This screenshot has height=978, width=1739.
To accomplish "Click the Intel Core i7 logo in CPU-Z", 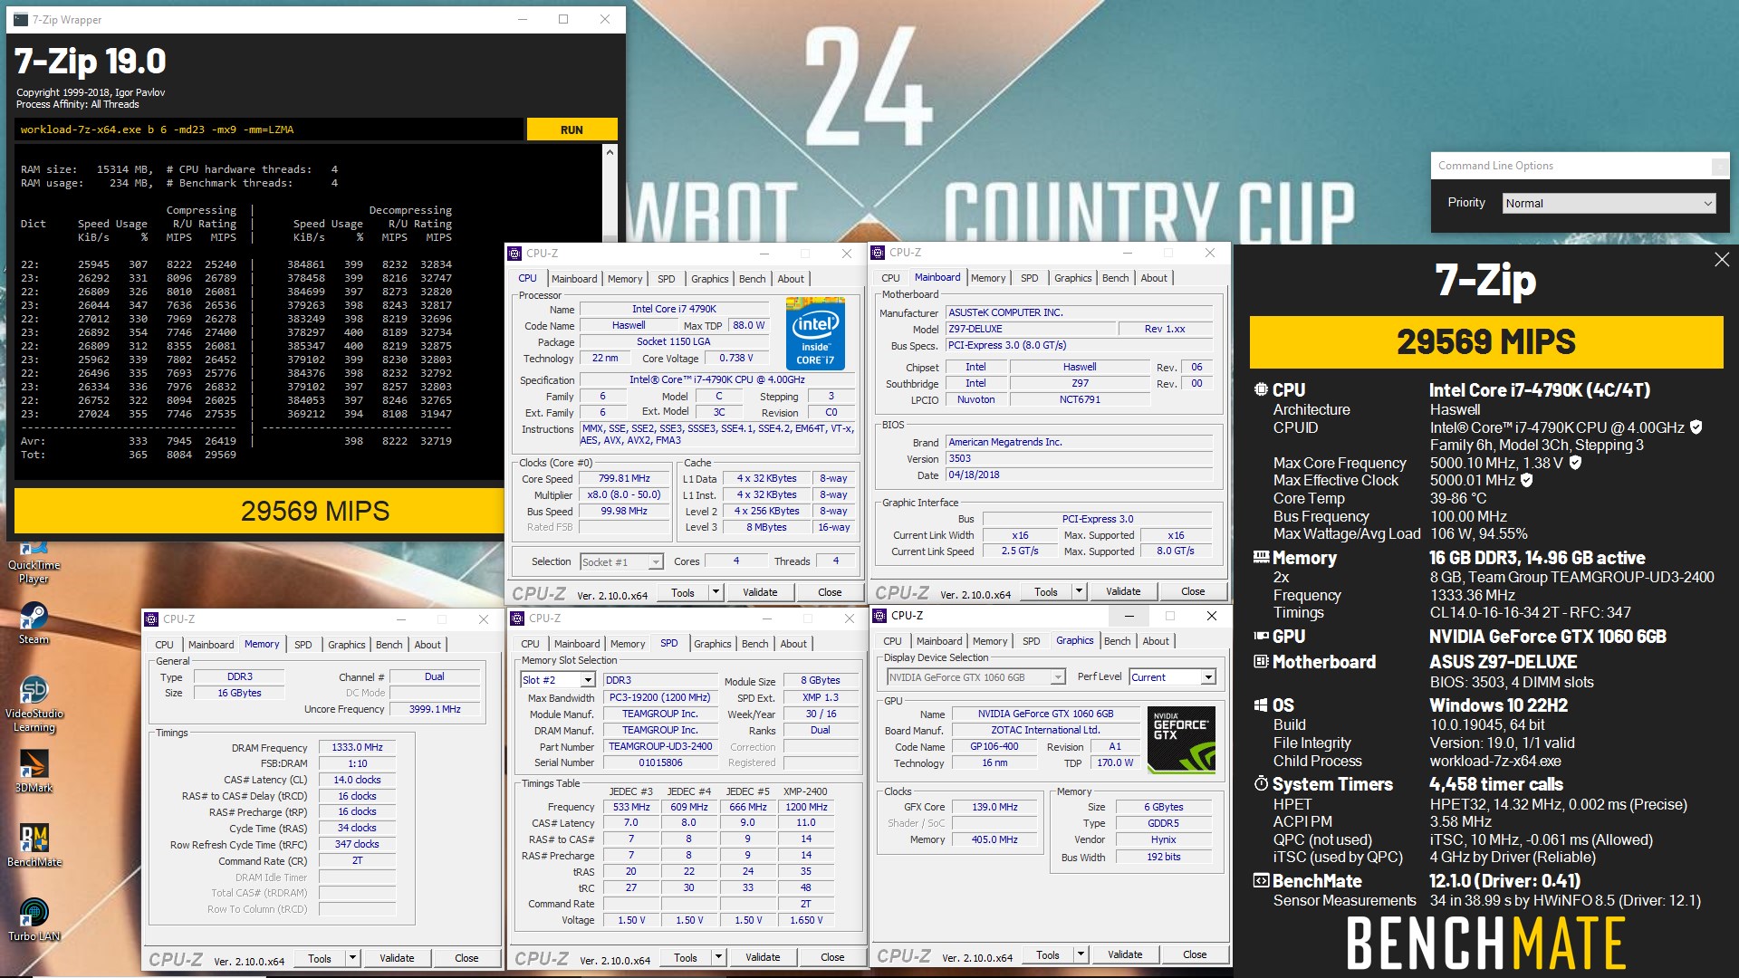I will click(x=814, y=334).
